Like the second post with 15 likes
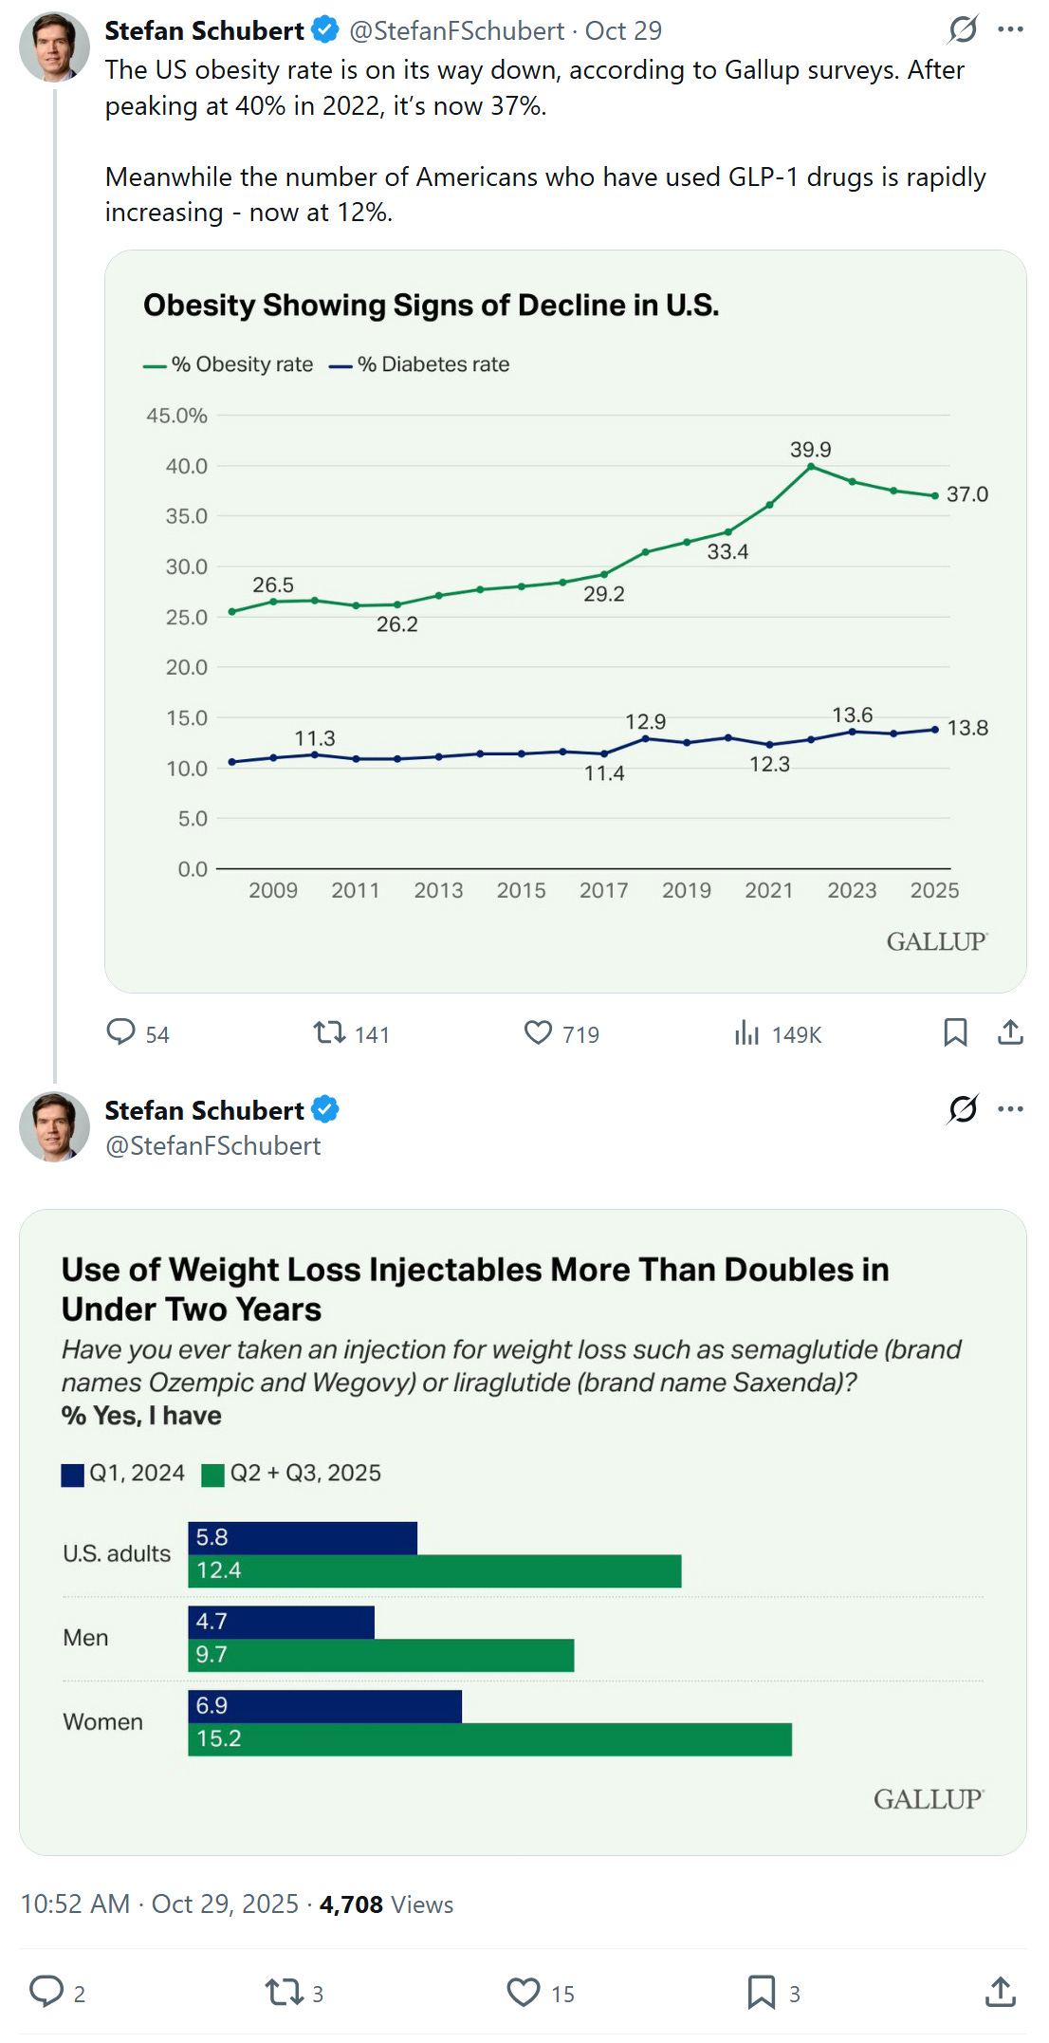This screenshot has width=1049, height=2043. click(x=524, y=1992)
